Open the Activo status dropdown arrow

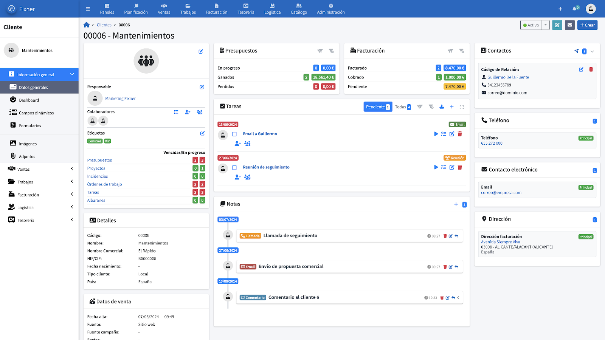pyautogui.click(x=546, y=25)
